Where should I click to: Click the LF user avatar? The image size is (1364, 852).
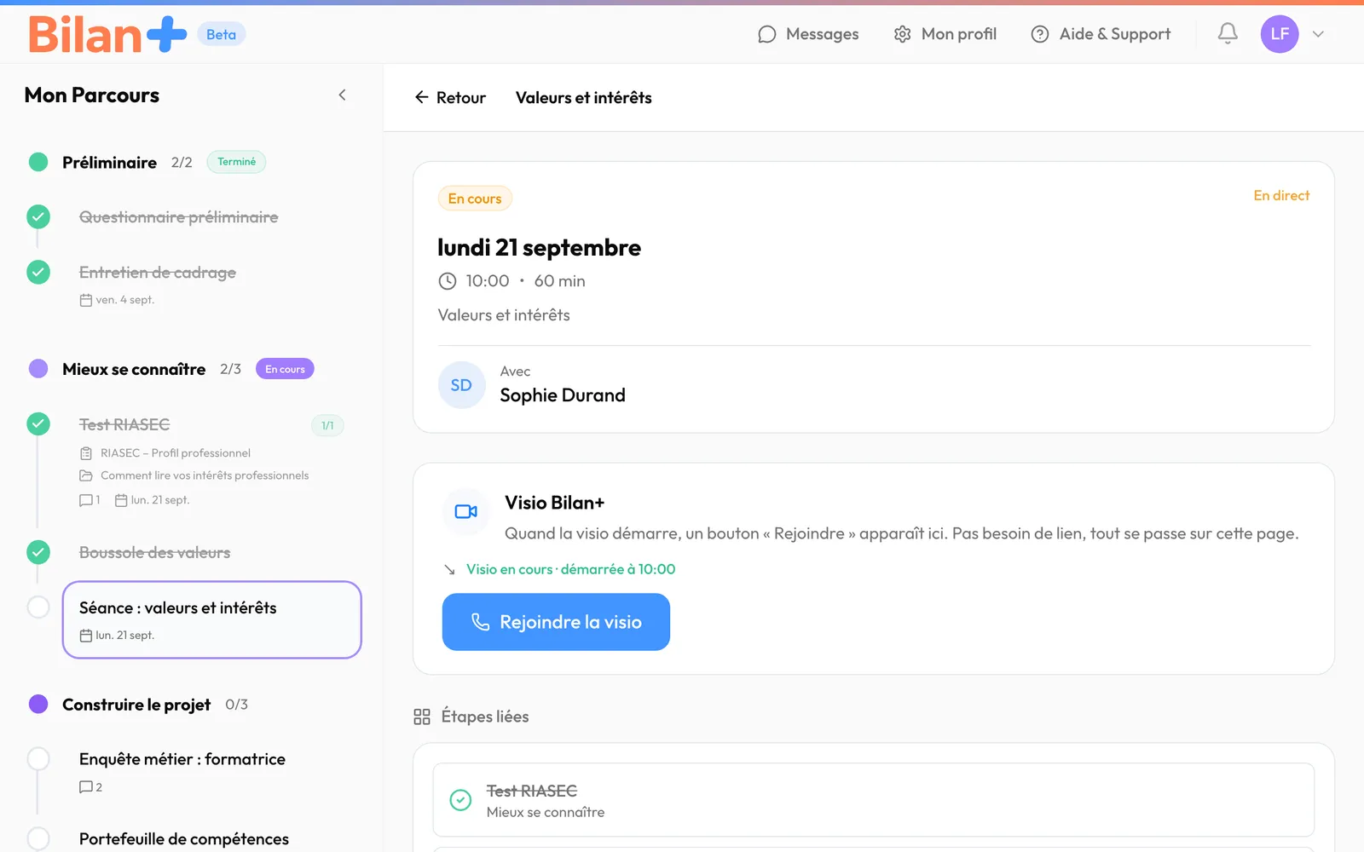tap(1280, 34)
